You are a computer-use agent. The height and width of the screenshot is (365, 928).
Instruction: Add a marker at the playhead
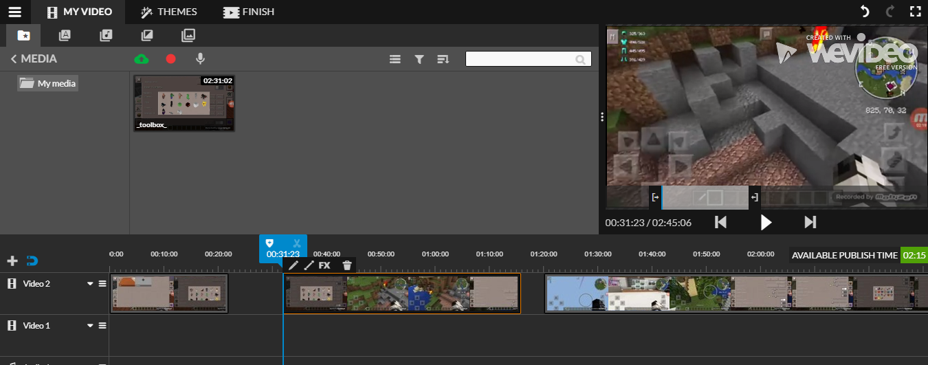(x=270, y=243)
